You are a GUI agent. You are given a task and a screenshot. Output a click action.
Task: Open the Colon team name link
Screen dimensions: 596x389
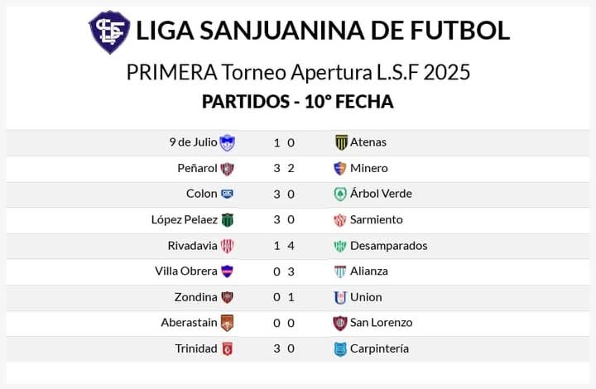coord(201,194)
